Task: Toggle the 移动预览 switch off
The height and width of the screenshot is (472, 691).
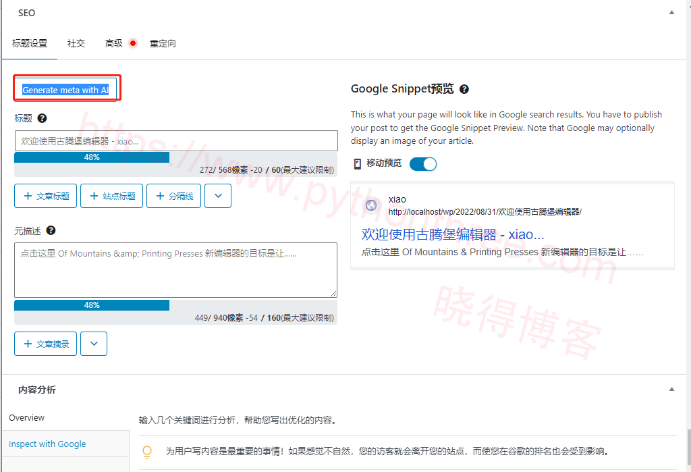Action: pyautogui.click(x=423, y=164)
